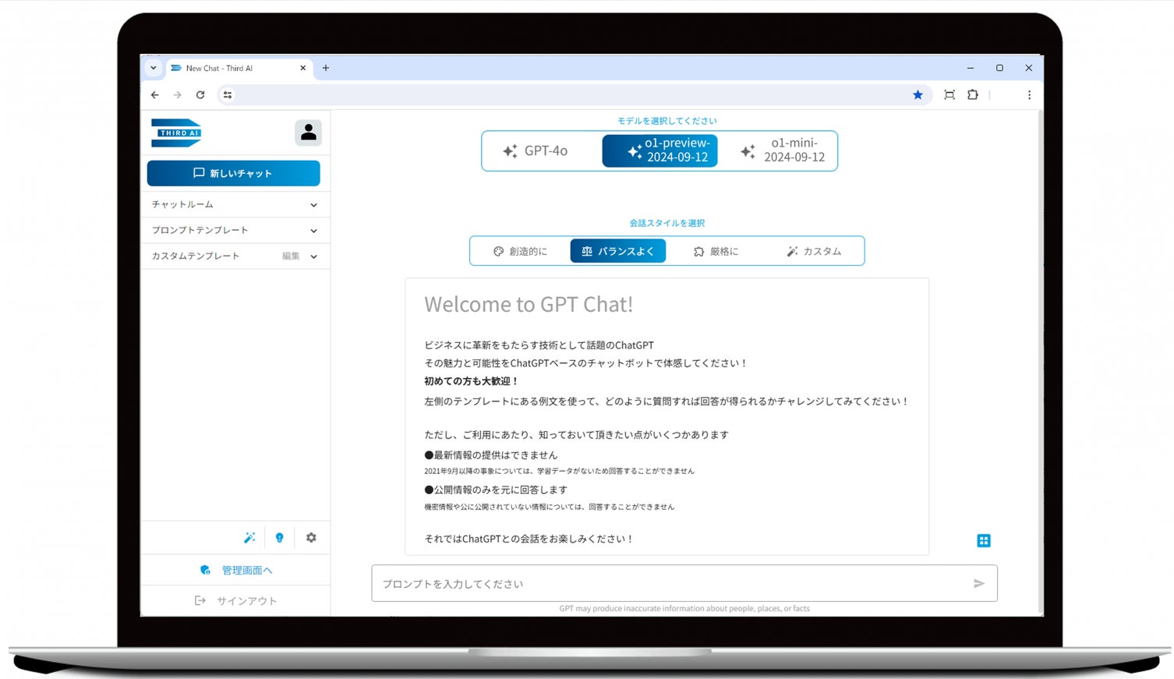Image resolution: width=1174 pixels, height=679 pixels.
Task: Switch conversation style to 厳格に
Action: tap(715, 250)
